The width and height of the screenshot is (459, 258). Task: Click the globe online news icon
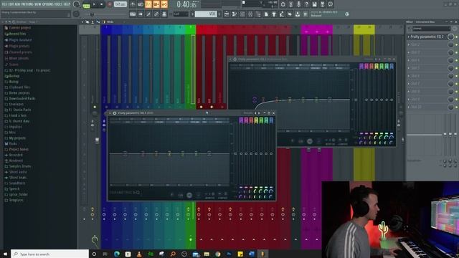click(x=347, y=14)
